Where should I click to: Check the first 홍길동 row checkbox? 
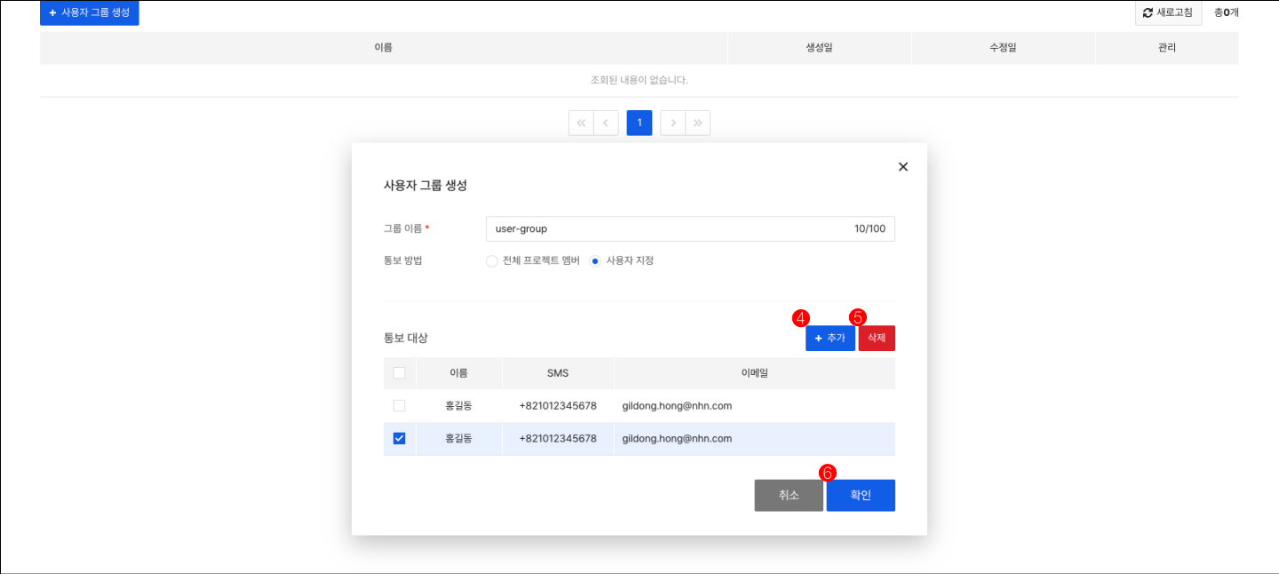point(399,405)
